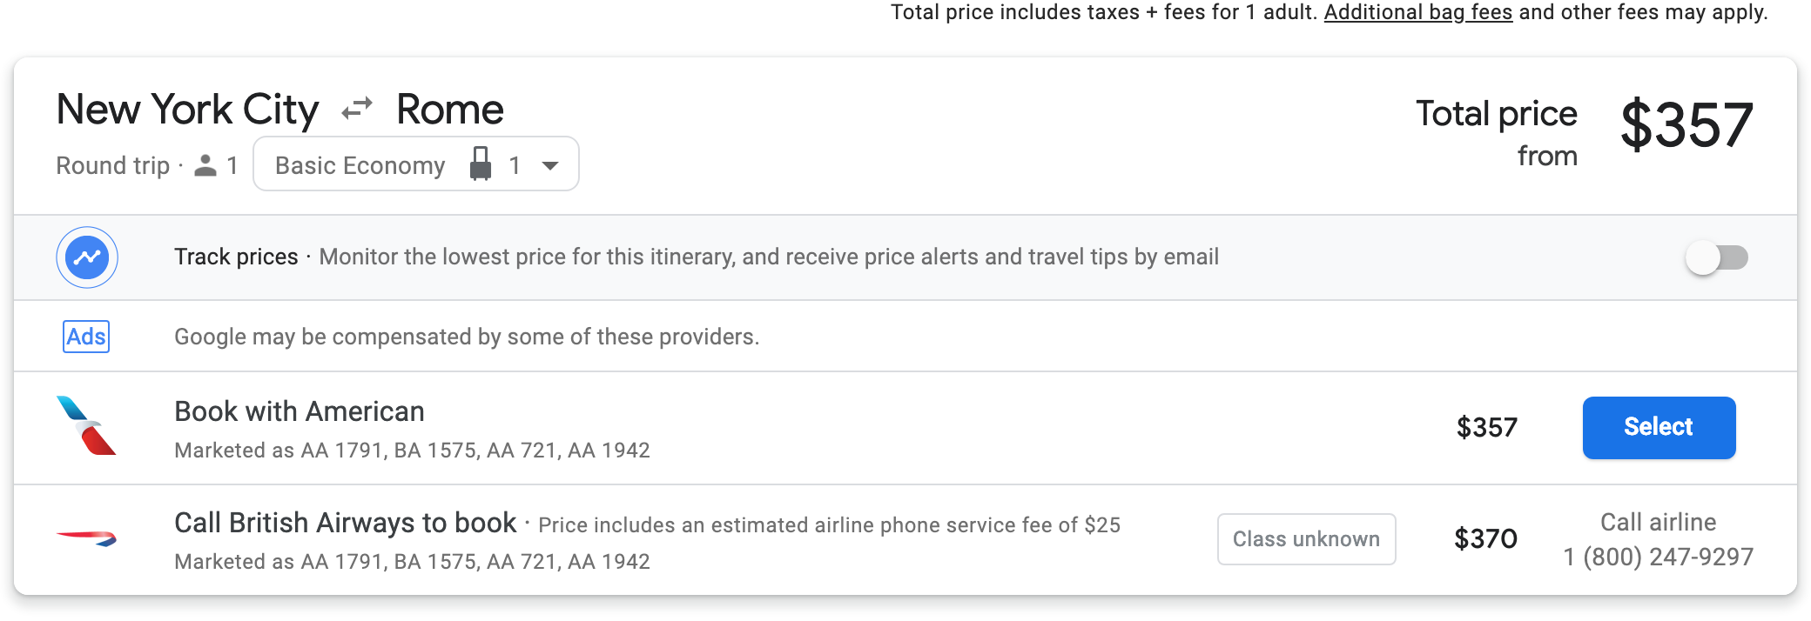
Task: Click the Ads badge icon
Action: point(86,337)
